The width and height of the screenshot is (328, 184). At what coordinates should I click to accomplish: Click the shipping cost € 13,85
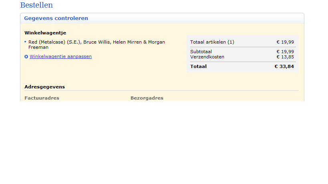point(285,57)
